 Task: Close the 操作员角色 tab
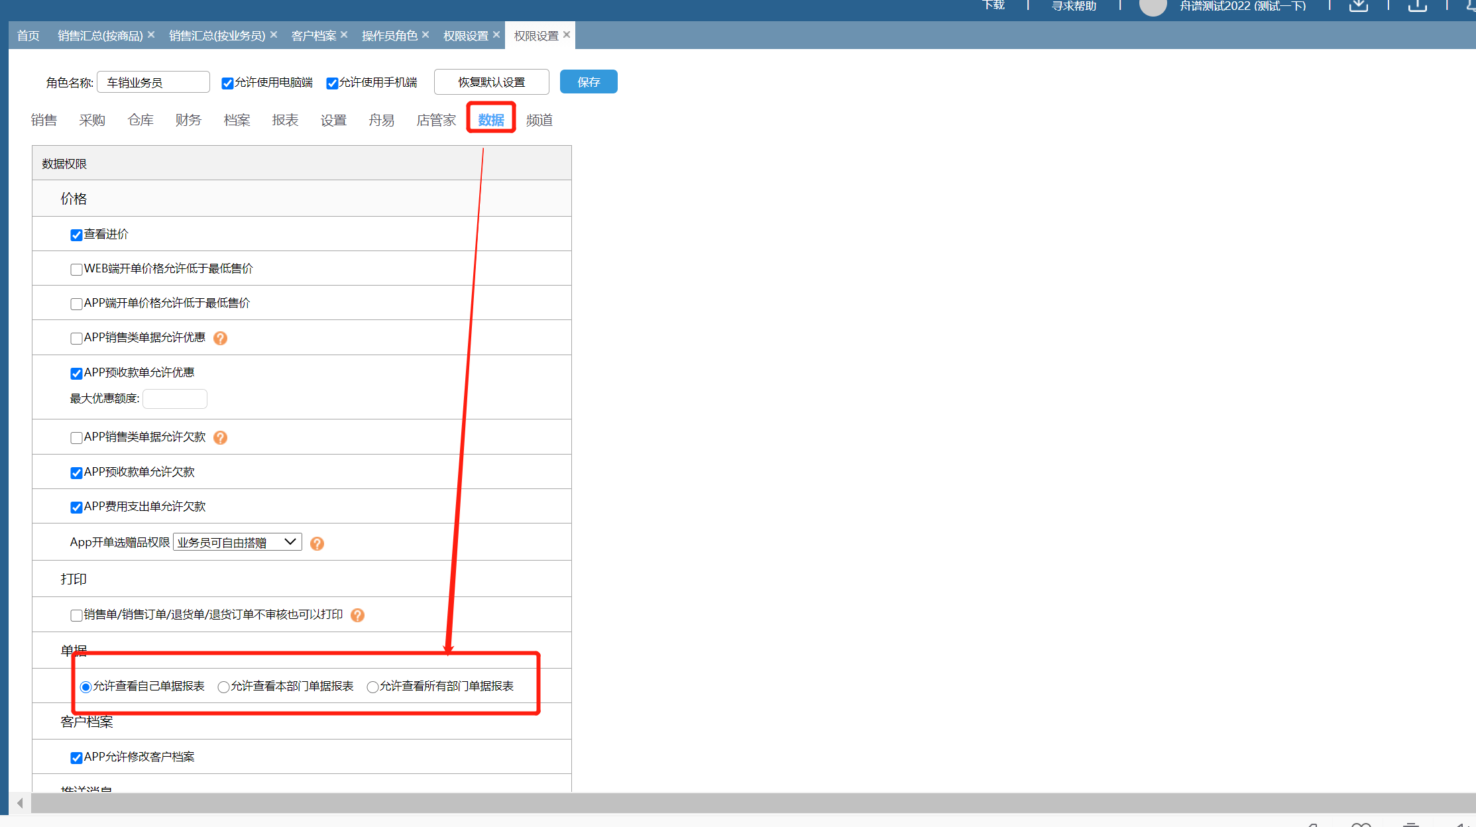(426, 34)
